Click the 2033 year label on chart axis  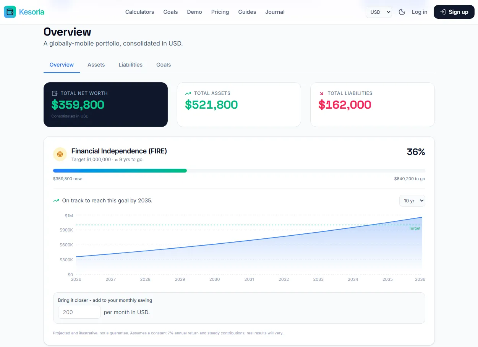click(x=318, y=279)
